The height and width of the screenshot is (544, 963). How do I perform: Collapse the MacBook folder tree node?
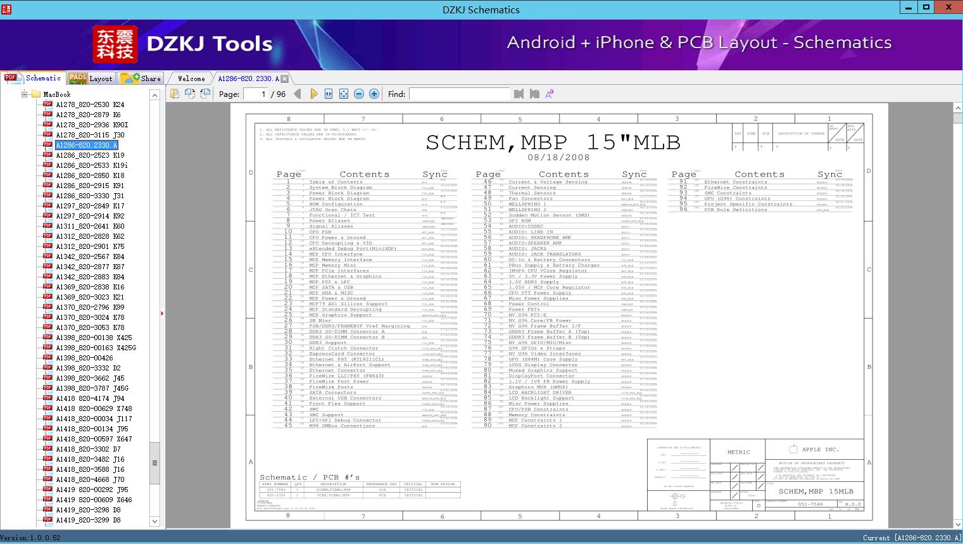tap(25, 94)
